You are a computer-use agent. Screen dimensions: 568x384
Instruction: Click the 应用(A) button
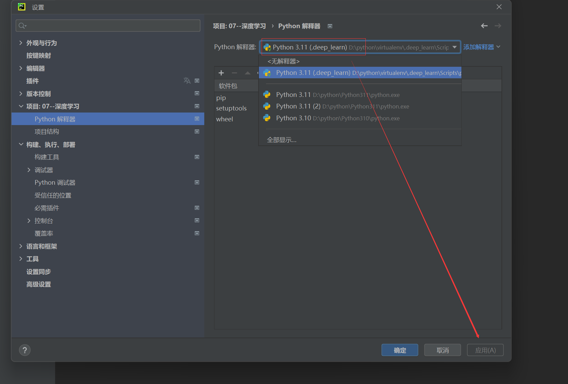tap(485, 350)
